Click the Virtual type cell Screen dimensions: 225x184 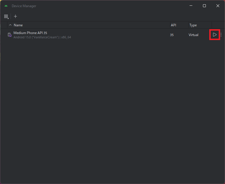click(x=194, y=35)
